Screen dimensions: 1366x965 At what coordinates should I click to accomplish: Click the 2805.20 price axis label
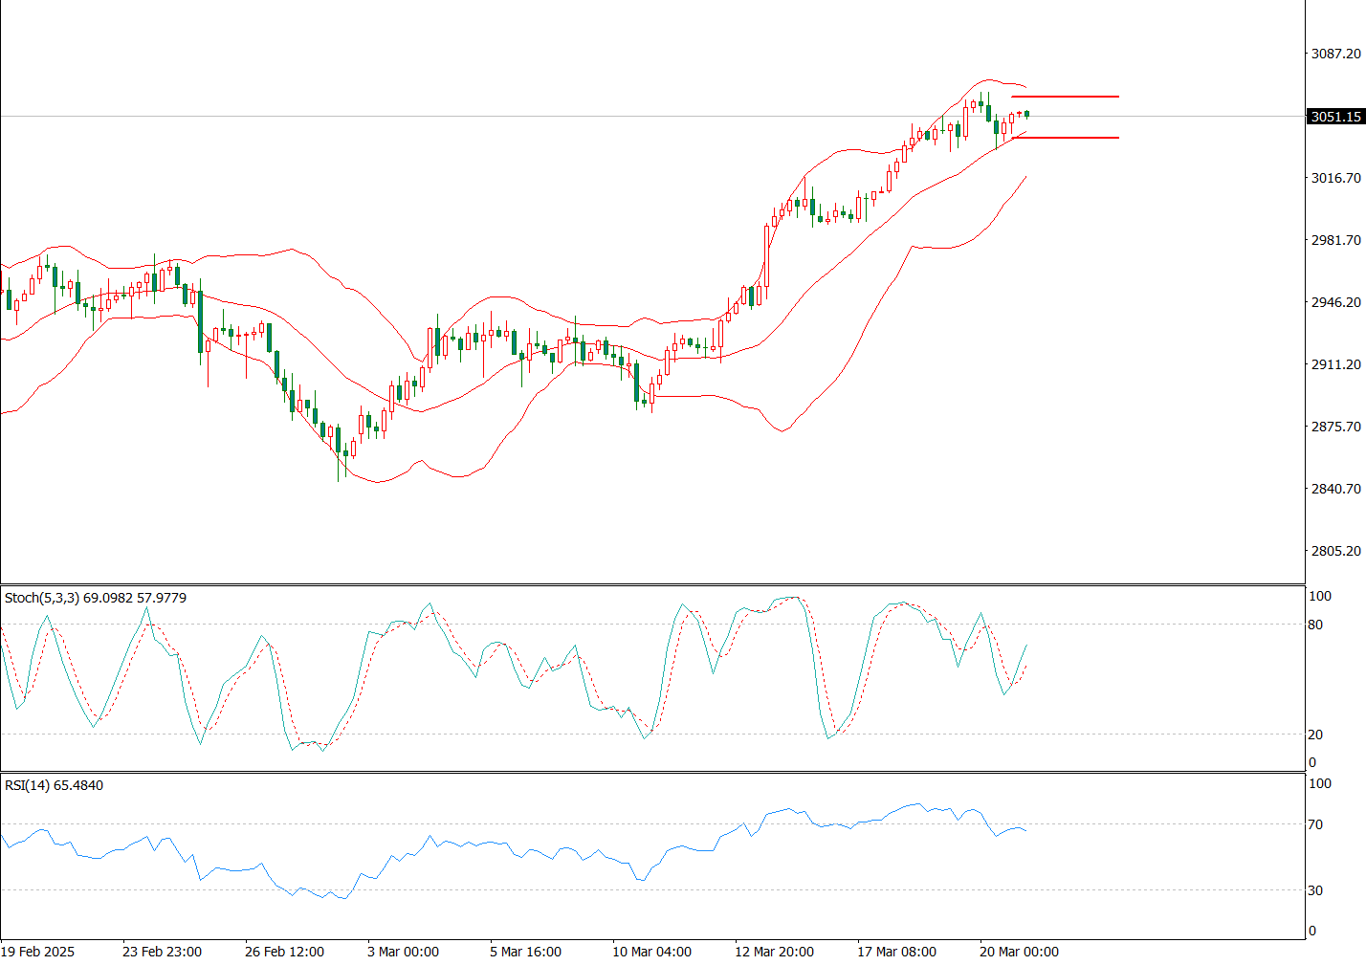[1335, 551]
